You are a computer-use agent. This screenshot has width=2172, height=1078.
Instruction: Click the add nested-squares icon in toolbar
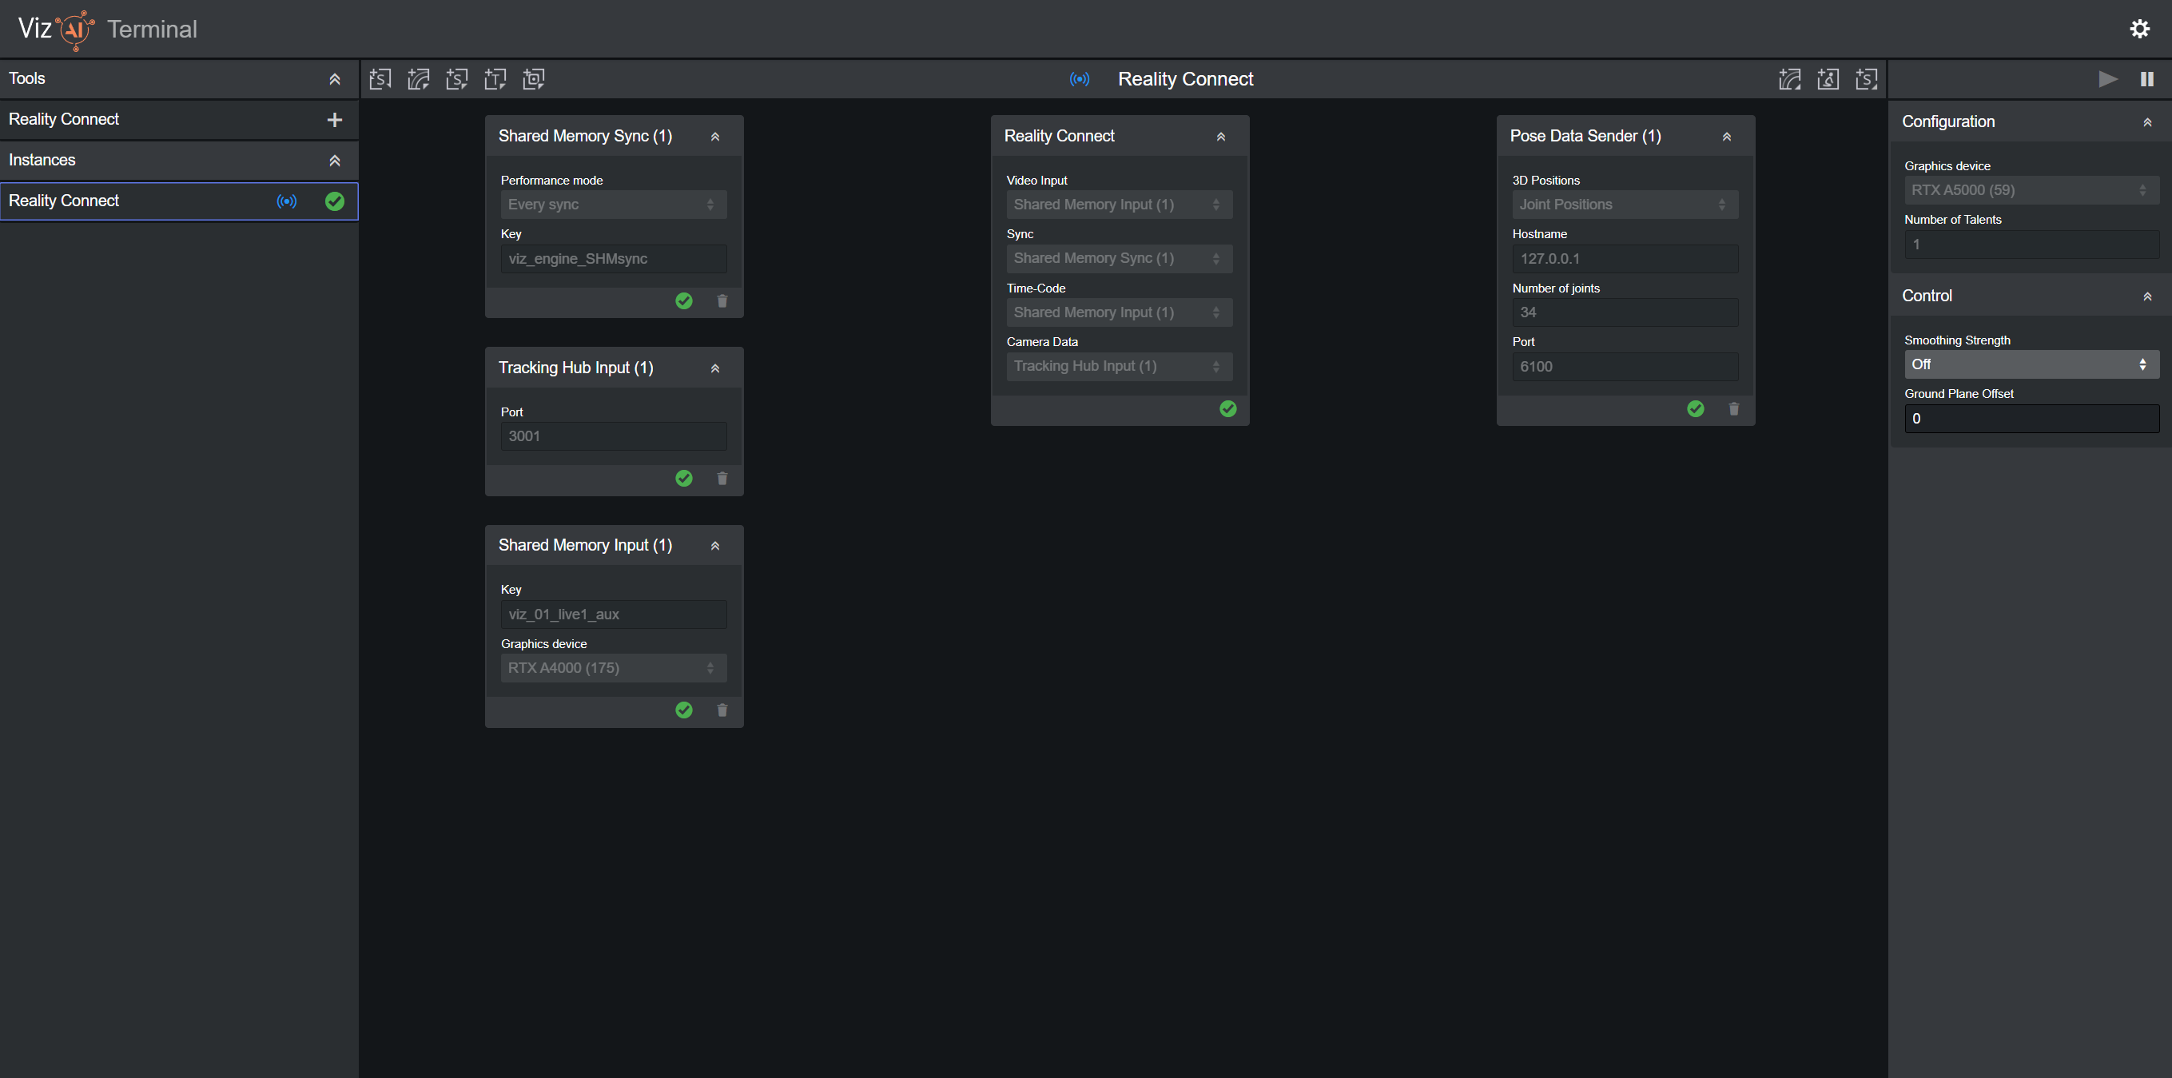534,79
